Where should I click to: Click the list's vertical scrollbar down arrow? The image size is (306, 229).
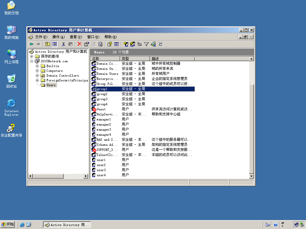pyautogui.click(x=251, y=176)
